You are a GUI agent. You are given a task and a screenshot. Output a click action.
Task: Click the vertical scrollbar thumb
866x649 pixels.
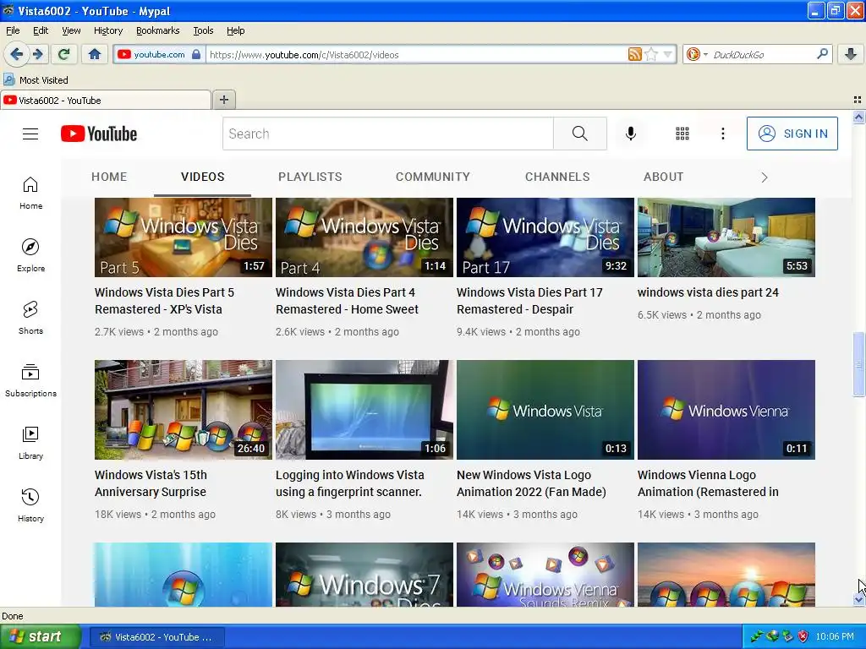[x=858, y=364]
